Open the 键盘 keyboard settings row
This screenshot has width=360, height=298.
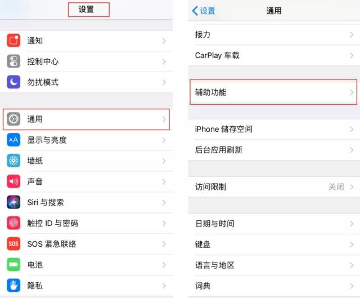click(x=273, y=244)
